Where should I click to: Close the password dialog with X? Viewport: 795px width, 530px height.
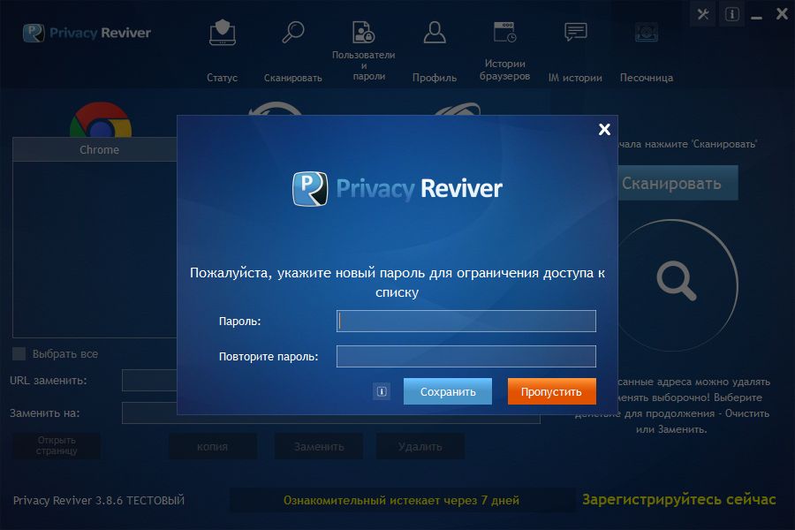604,129
